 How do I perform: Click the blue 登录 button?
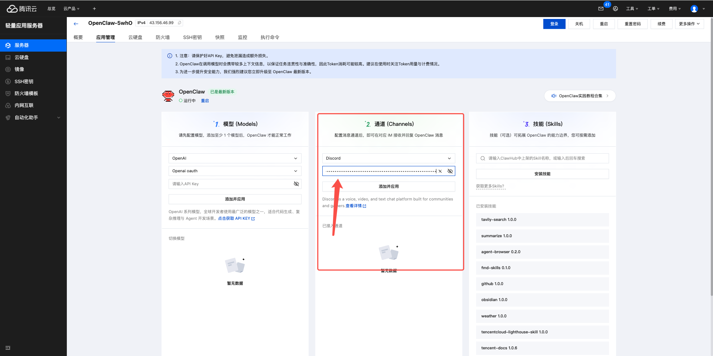point(554,24)
